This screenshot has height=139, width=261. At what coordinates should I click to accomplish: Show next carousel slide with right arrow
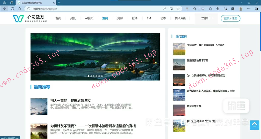(153, 57)
